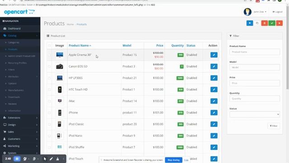Edit HP LP3065 with pencil button

(x=214, y=78)
